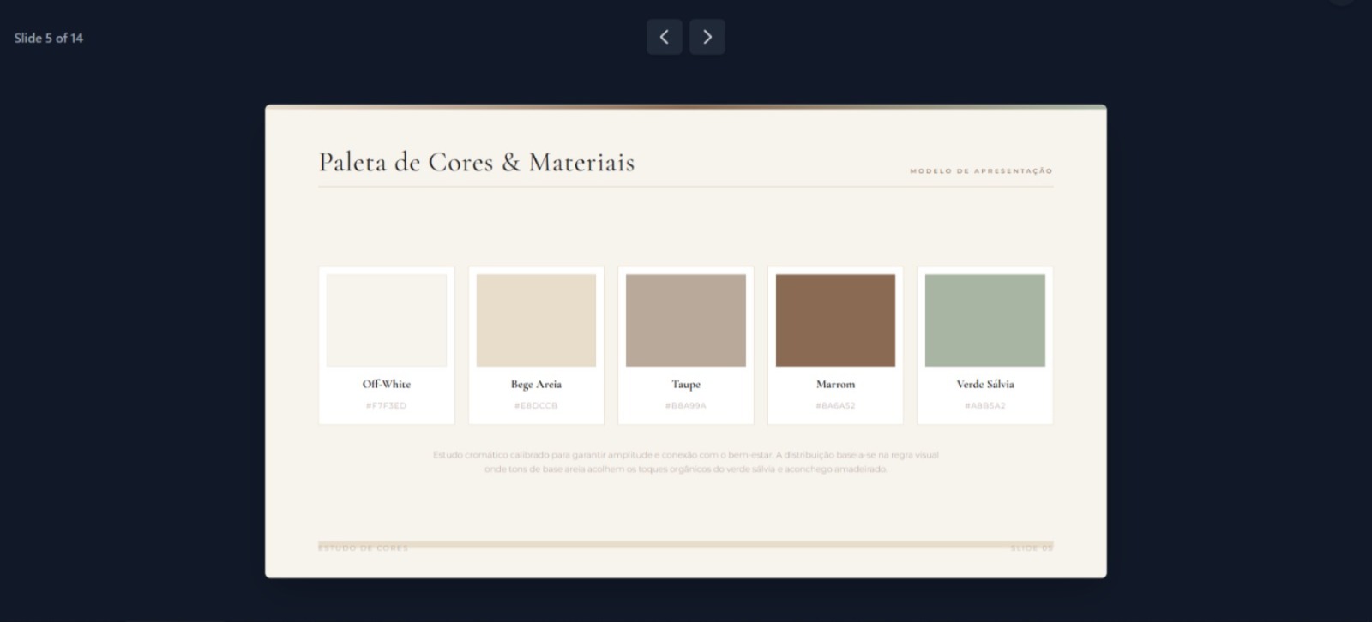
Task: Click the Slide 5 of 14 counter
Action: pyautogui.click(x=49, y=38)
